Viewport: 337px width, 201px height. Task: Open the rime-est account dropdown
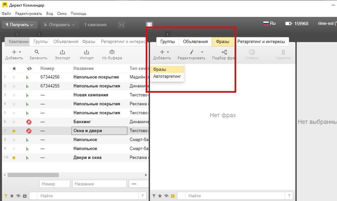pyautogui.click(x=327, y=23)
